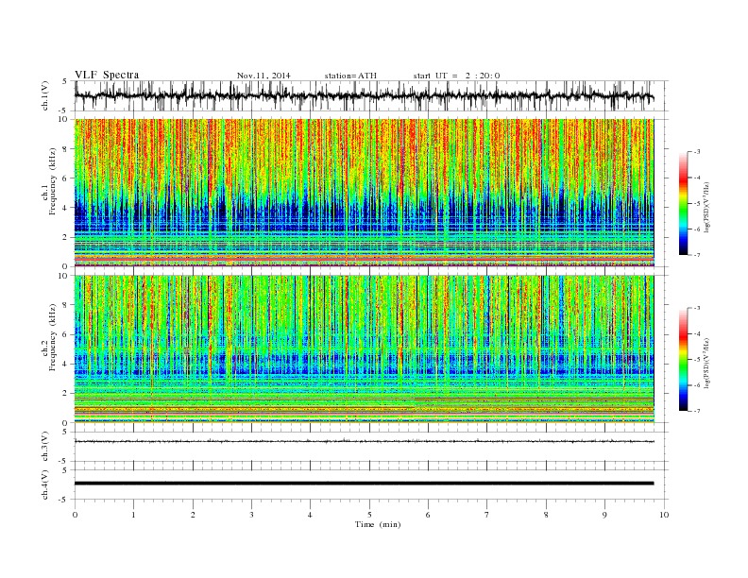Viewport: 748px width, 578px height.
Task: Click the "ch.1(V)" axis label
Action: point(45,95)
